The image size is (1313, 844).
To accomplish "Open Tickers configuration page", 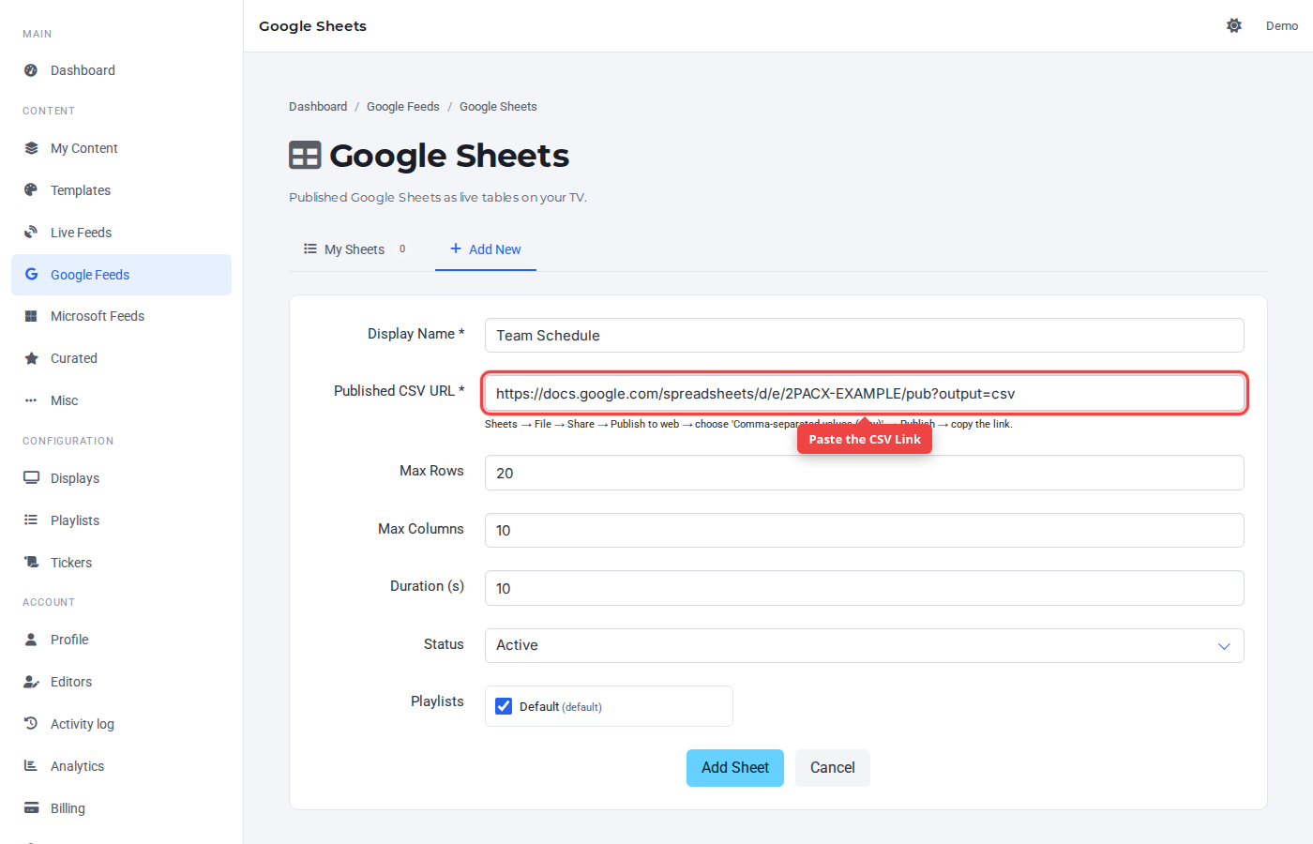I will coord(122,563).
